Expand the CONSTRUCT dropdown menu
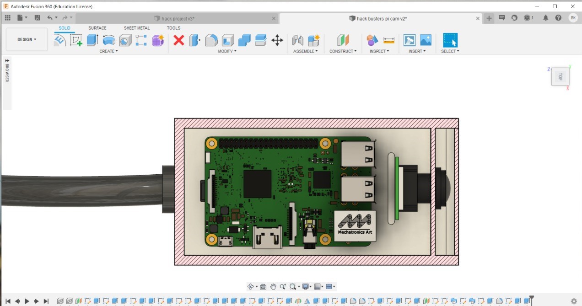Screen dimensions: 582x306 pyautogui.click(x=343, y=51)
